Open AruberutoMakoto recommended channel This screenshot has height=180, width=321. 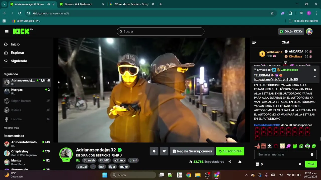click(27, 144)
